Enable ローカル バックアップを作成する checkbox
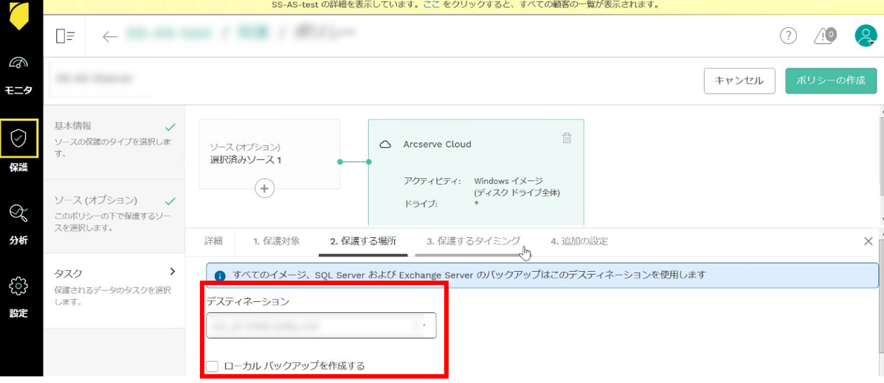 pos(213,366)
